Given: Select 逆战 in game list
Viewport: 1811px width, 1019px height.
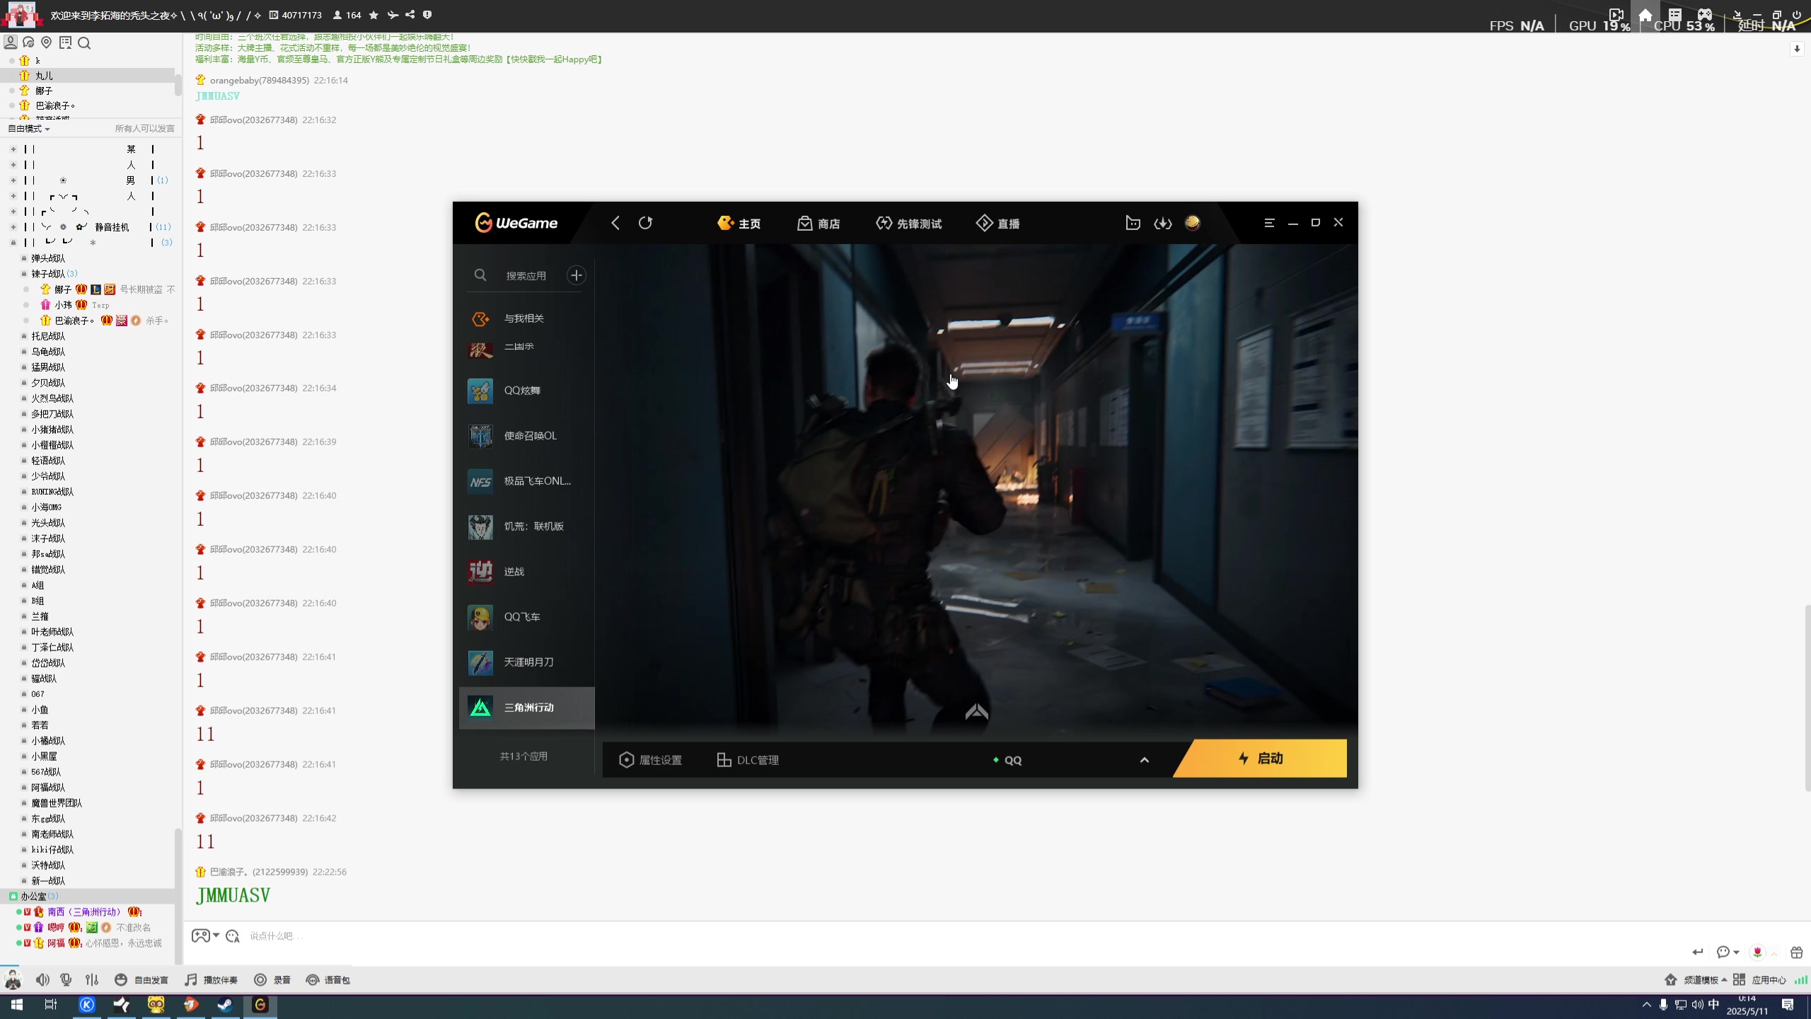Looking at the screenshot, I should pyautogui.click(x=527, y=572).
